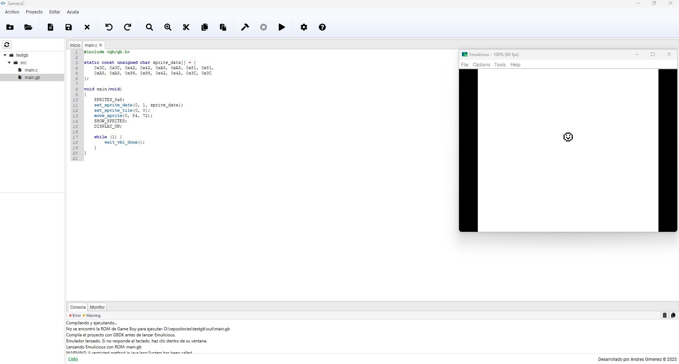Open the File menu in Emulicious
The height and width of the screenshot is (364, 679).
[x=465, y=65]
